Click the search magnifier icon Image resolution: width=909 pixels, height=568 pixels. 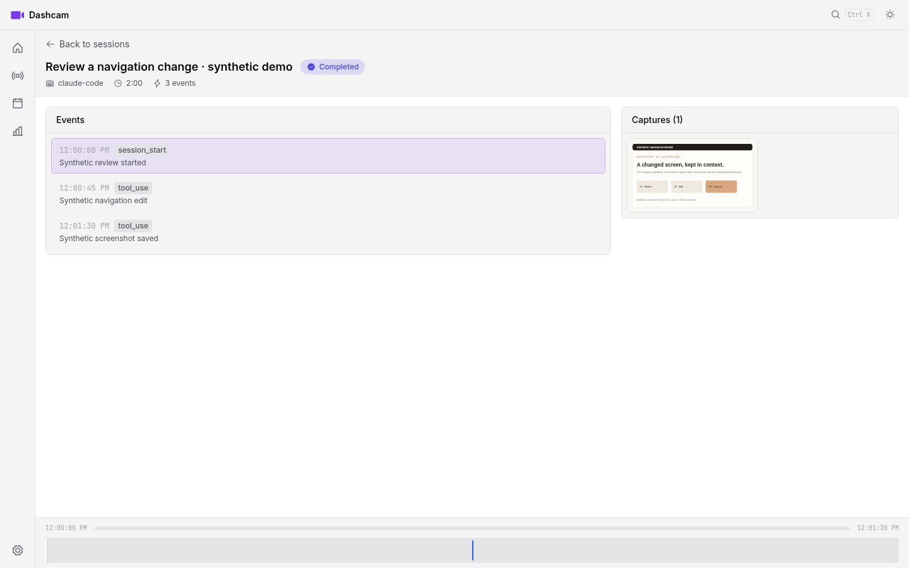click(836, 15)
